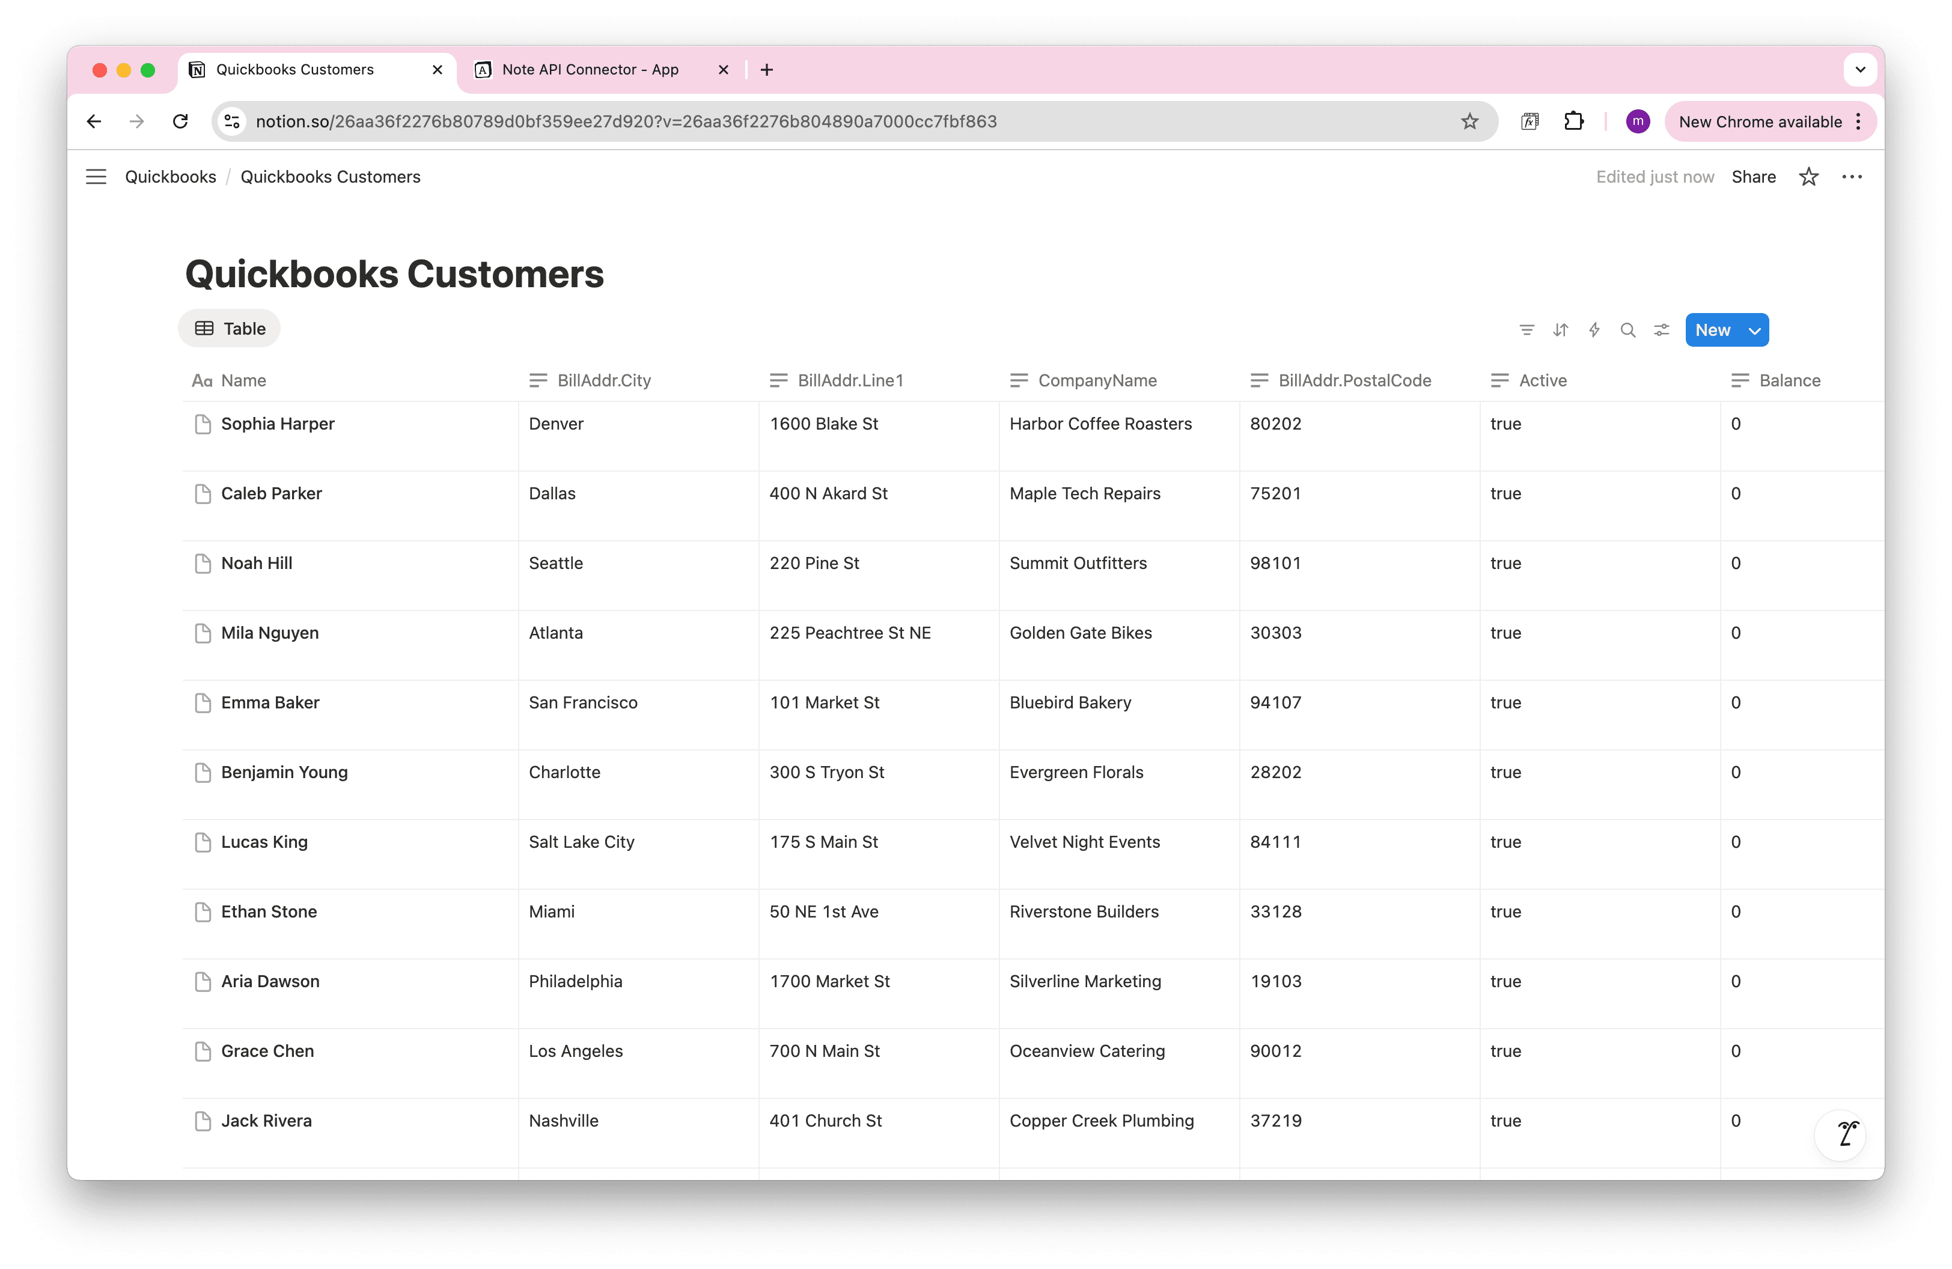Switch to Note API Connector browser tab

point(601,70)
